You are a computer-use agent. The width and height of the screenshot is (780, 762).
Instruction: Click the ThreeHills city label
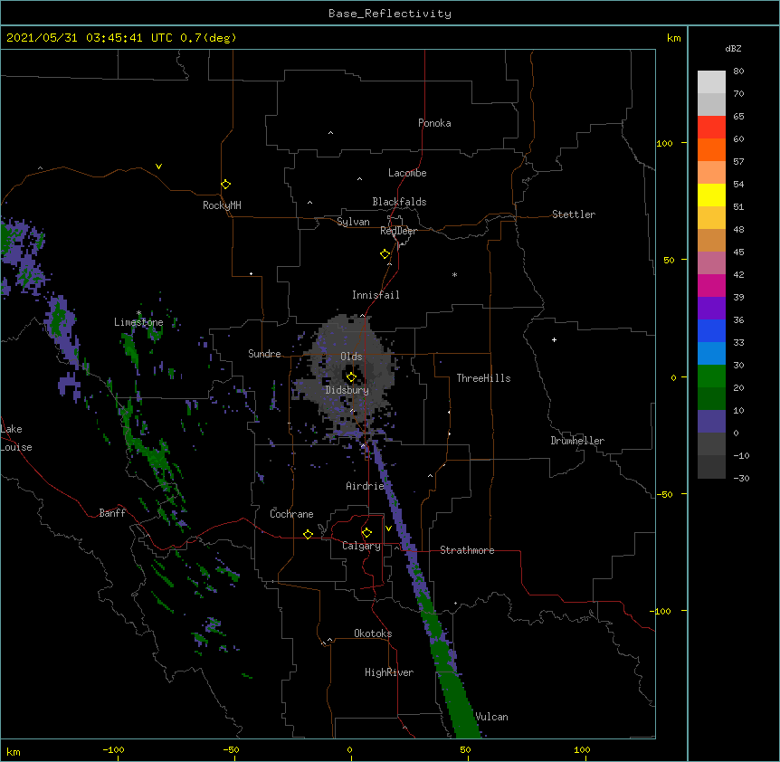(483, 378)
